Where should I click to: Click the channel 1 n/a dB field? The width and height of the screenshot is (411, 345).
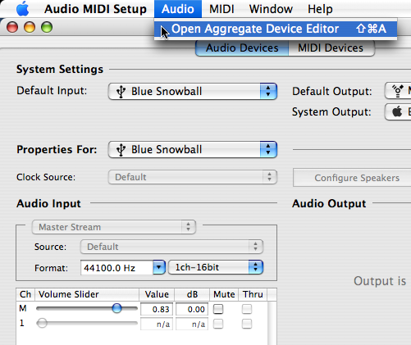click(x=192, y=324)
